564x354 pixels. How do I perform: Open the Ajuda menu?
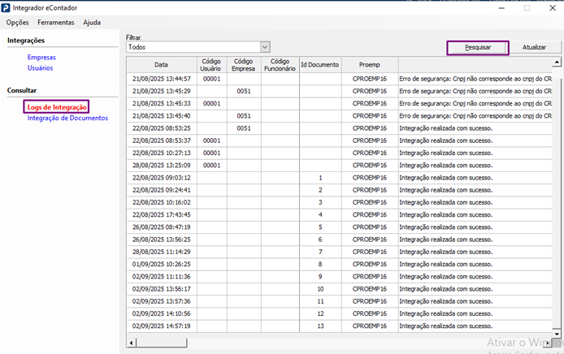pos(92,22)
